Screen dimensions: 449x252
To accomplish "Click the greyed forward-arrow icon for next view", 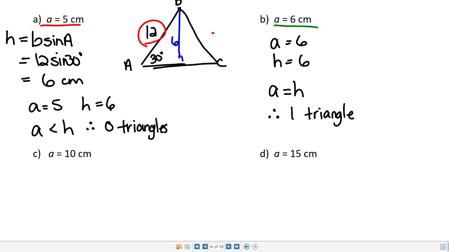I will tap(255, 247).
